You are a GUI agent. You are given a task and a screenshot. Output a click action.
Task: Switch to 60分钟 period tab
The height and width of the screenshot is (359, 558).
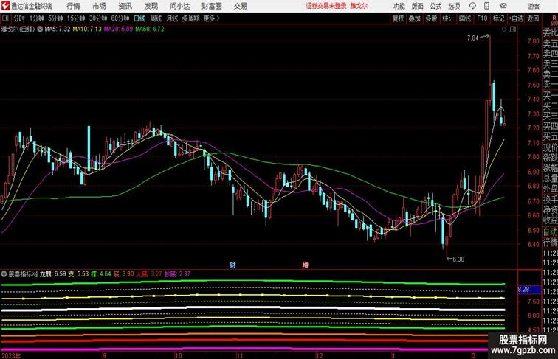point(120,18)
